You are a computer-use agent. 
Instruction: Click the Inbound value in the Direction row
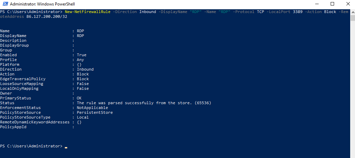(x=85, y=69)
